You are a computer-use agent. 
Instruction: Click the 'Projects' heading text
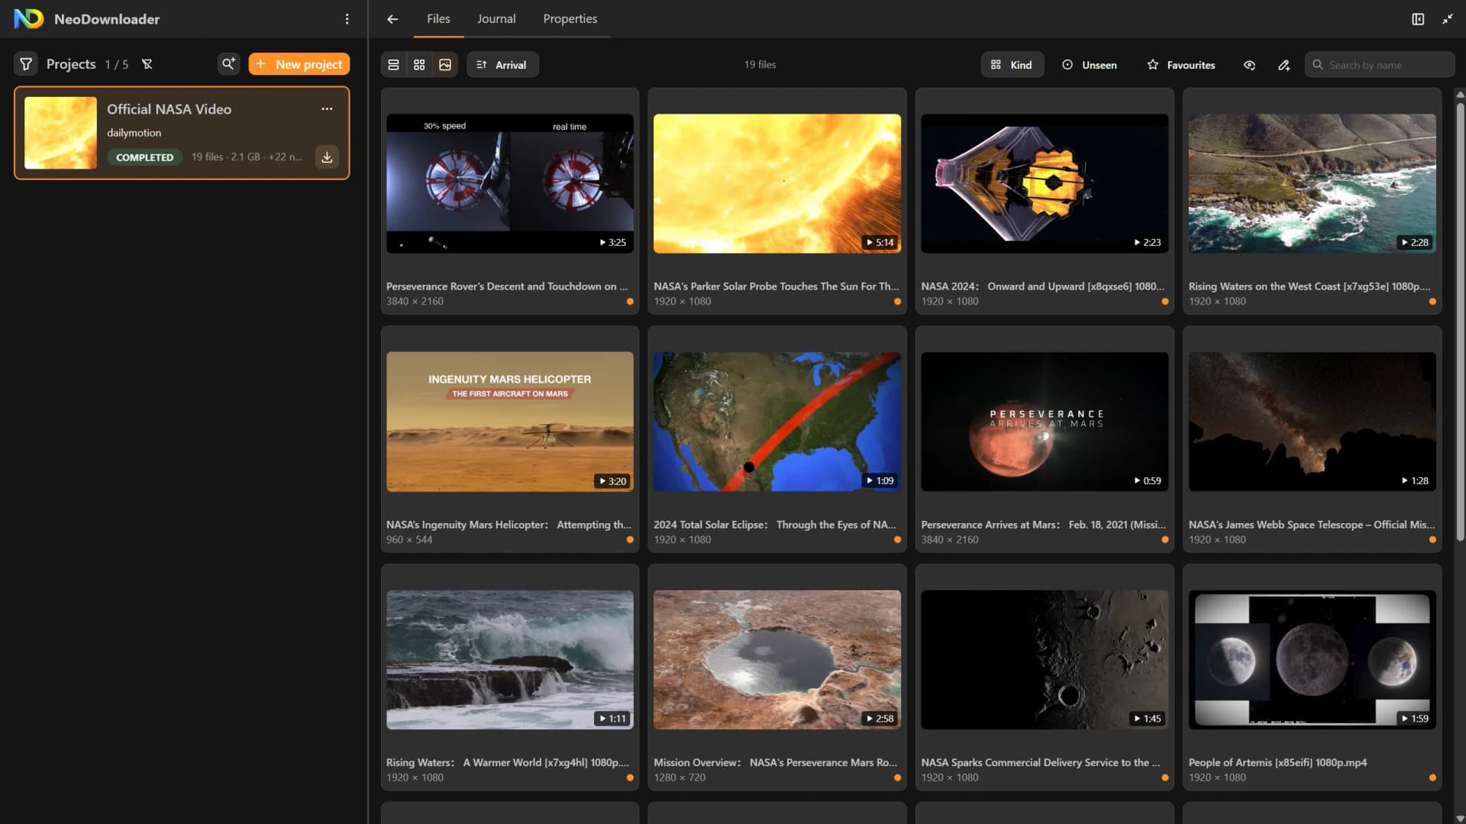click(71, 64)
